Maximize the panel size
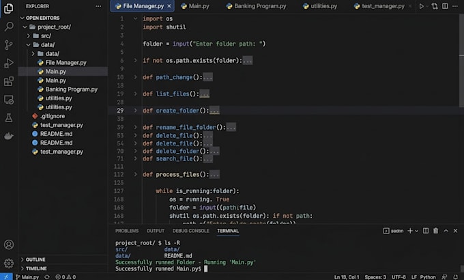Screen dimensions: 464x280 click(446, 231)
